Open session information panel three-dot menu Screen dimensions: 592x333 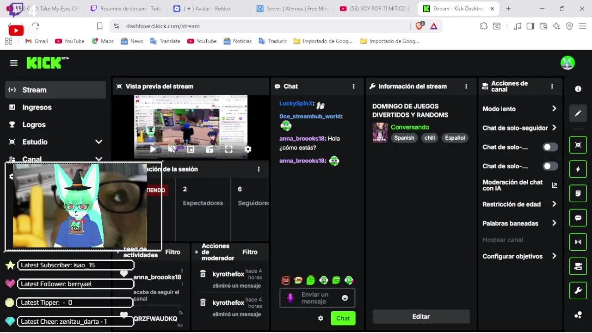[x=259, y=169]
